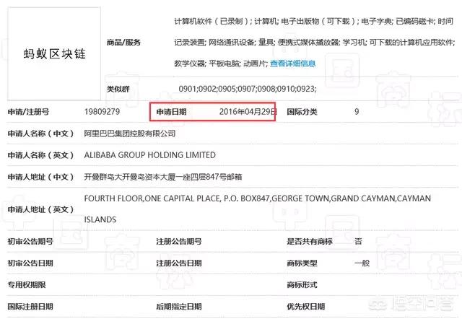Select applicant name 阿里巴巴集团控股有限公司
Viewport: 462px width, 319px height.
[130, 134]
